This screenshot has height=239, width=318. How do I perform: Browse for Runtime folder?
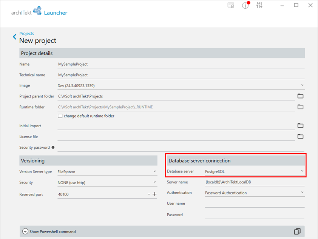coord(300,106)
